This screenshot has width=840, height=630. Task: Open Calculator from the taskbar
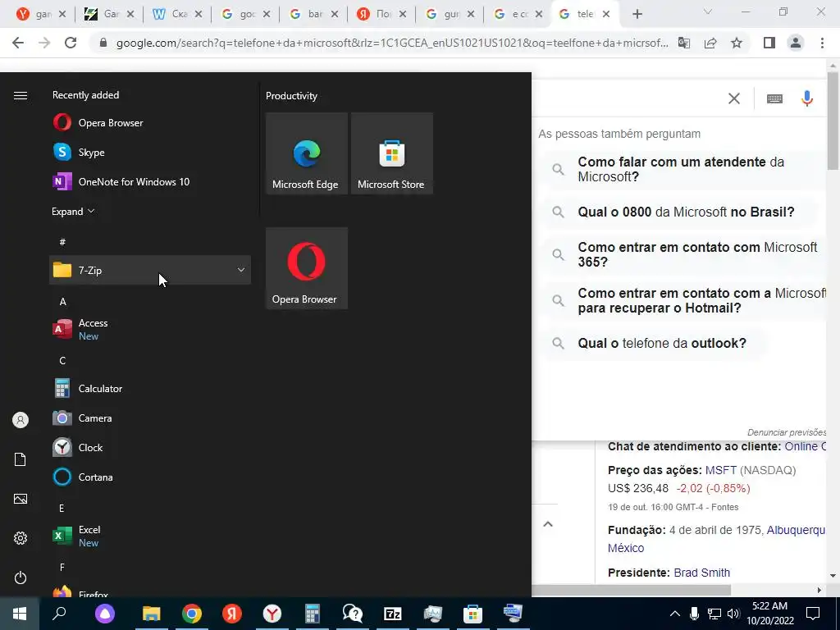[313, 614]
